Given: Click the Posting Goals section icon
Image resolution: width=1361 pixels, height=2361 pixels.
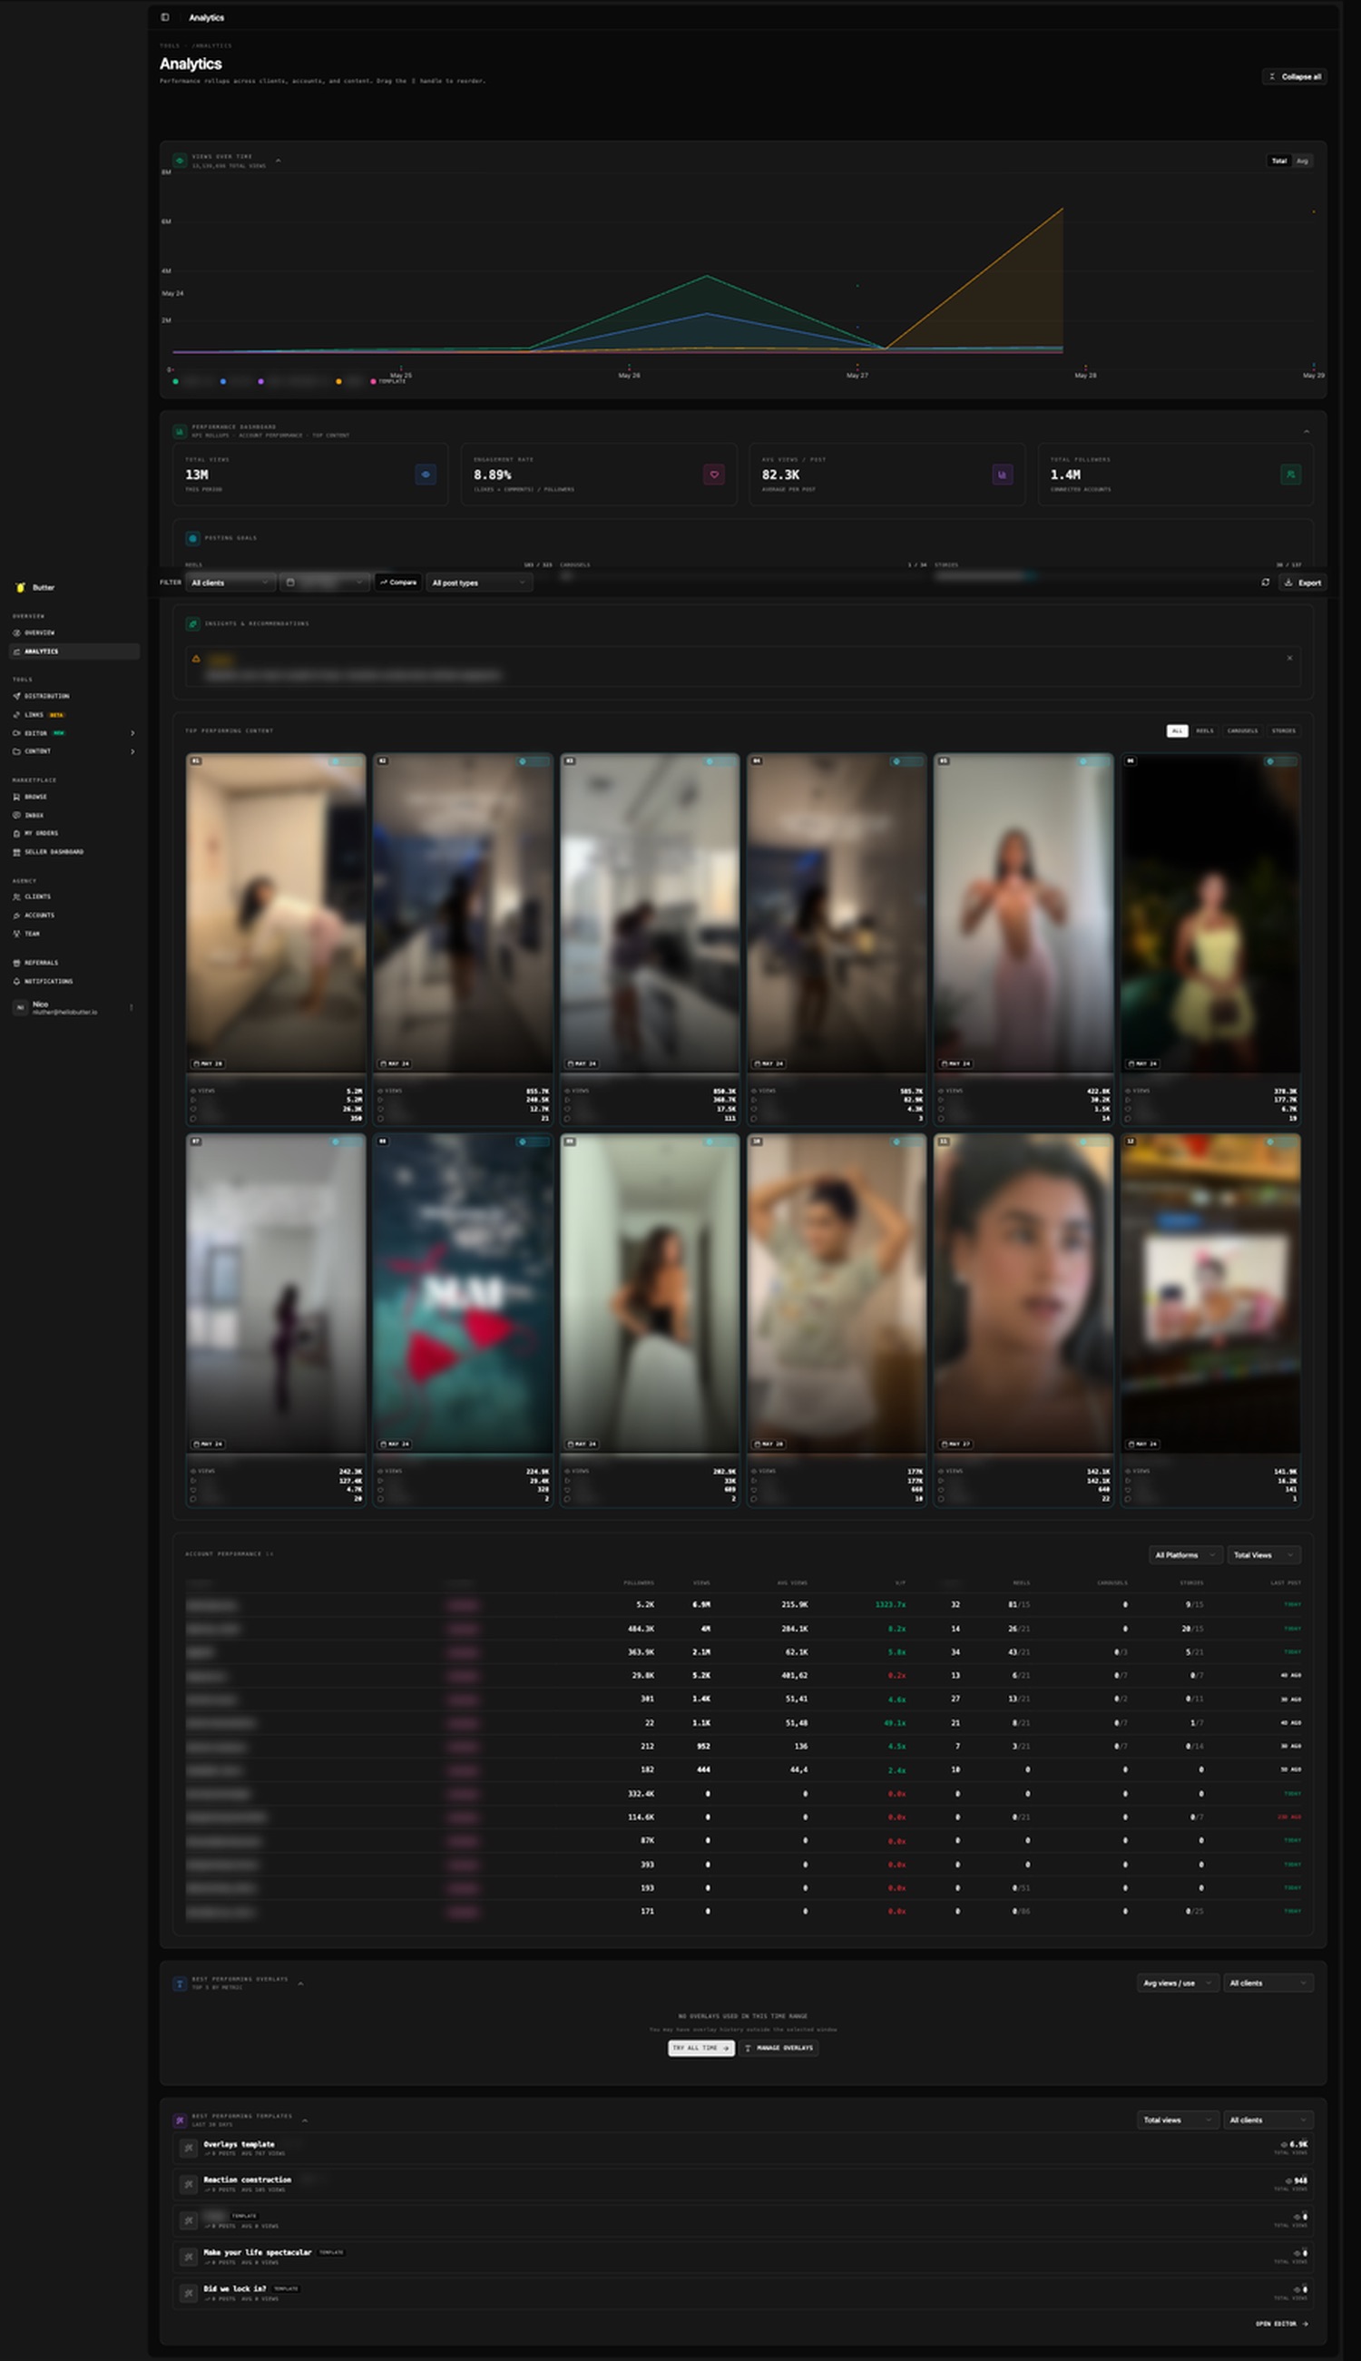Looking at the screenshot, I should point(192,538).
